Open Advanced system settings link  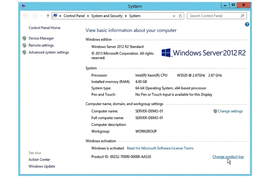(48, 52)
